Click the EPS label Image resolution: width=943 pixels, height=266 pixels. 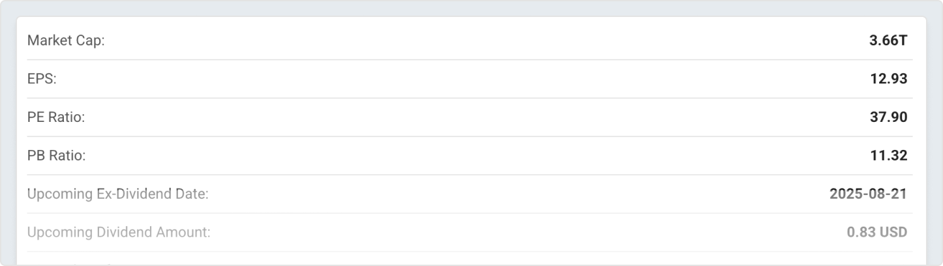tap(42, 79)
